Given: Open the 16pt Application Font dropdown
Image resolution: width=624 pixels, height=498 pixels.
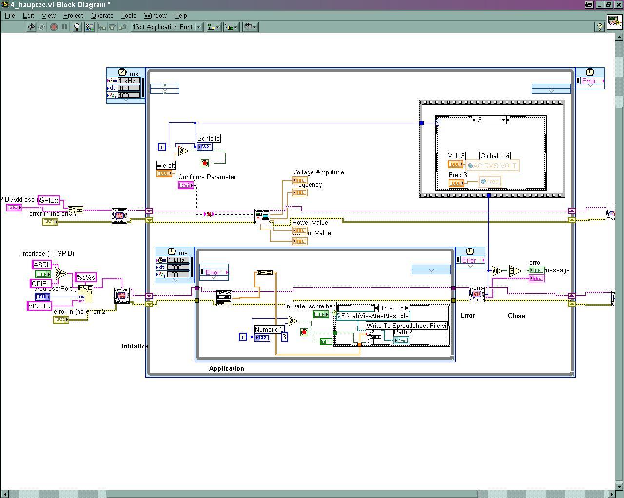Looking at the screenshot, I should 167,27.
